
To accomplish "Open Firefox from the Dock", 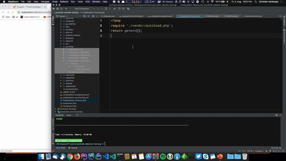I will pos(77,157).
